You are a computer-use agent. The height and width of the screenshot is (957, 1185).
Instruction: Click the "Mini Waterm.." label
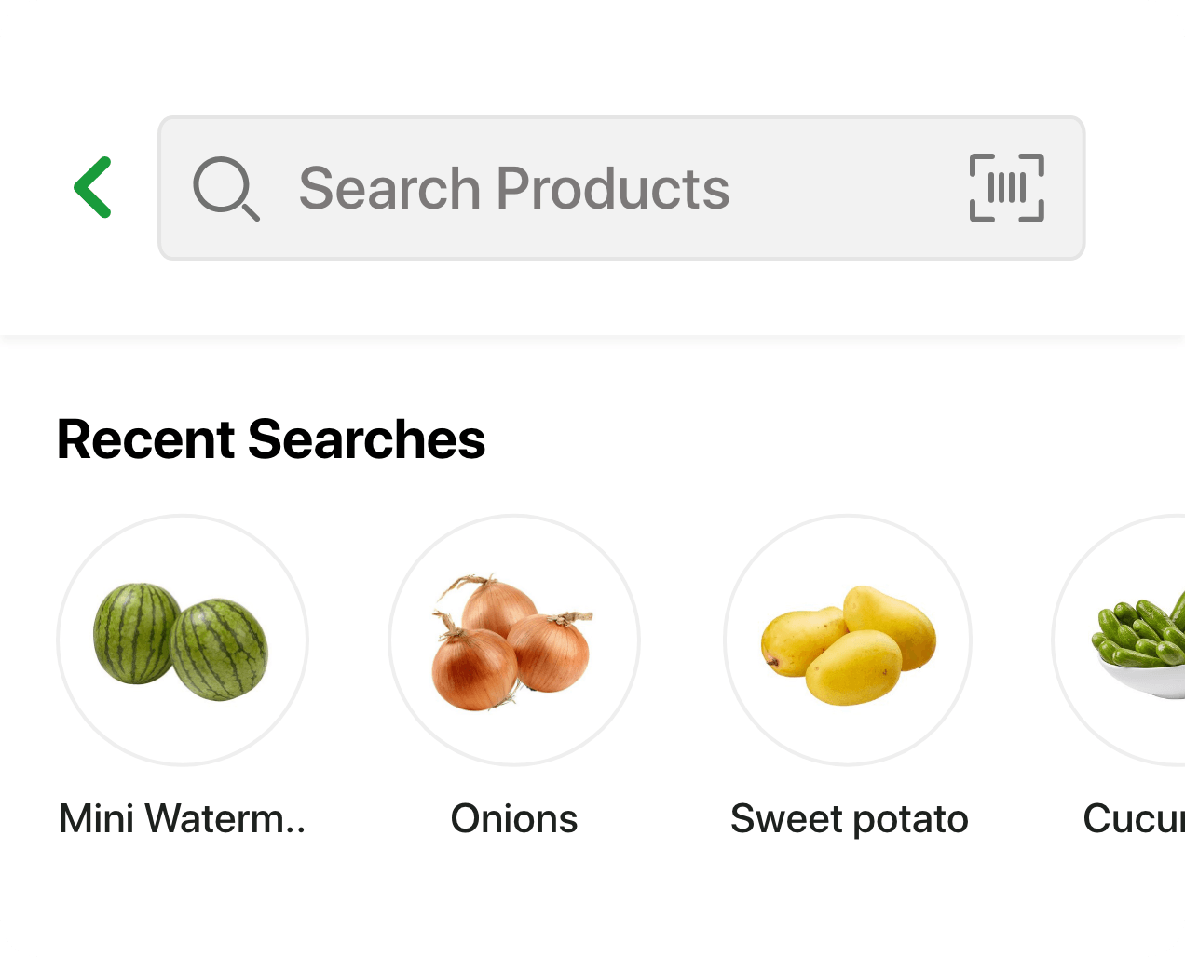click(x=183, y=819)
